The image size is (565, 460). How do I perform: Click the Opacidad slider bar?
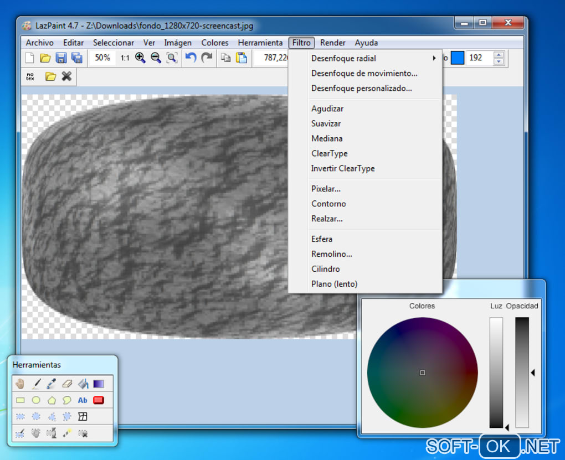(x=522, y=372)
